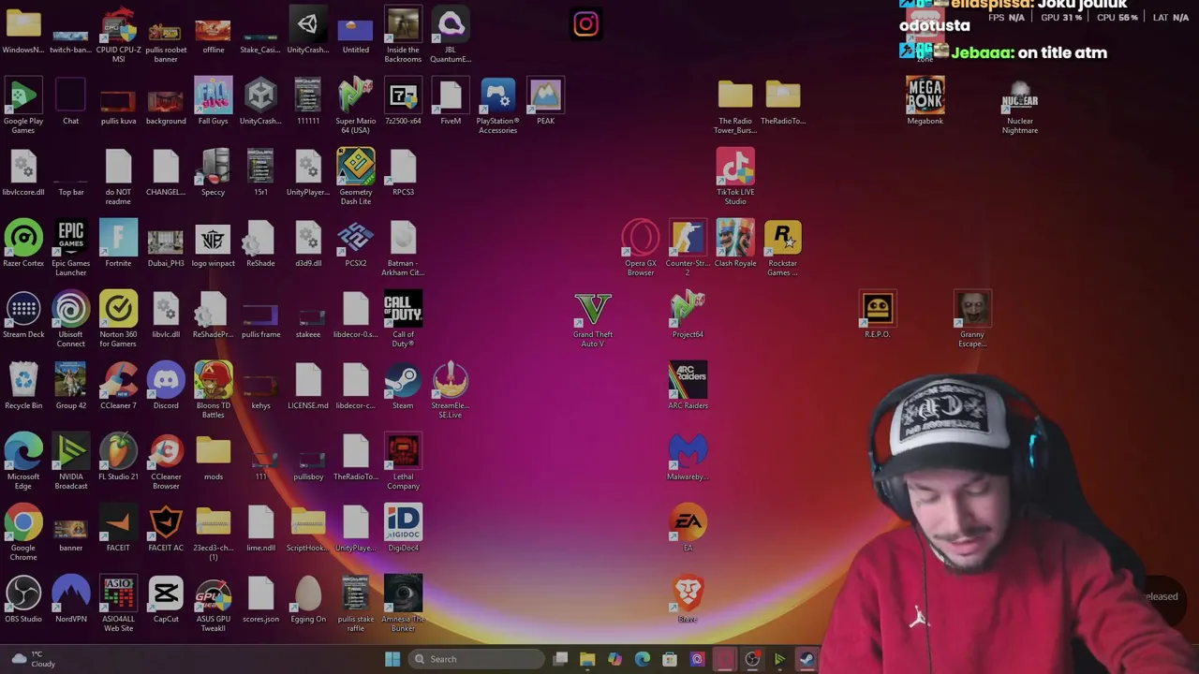The image size is (1199, 674).
Task: Open Malwarebytes desktop shortcut
Action: coord(688,457)
